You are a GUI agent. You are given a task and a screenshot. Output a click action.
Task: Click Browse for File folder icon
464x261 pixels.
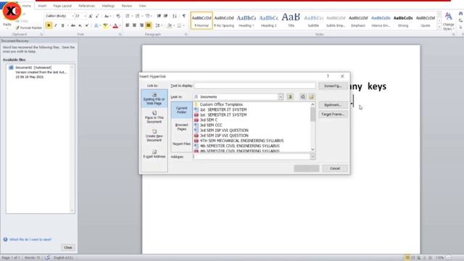click(311, 96)
